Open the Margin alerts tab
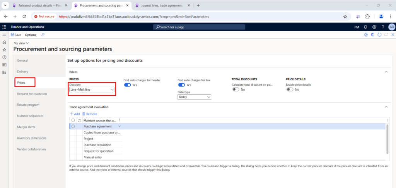The image size is (396, 188). pos(26,127)
